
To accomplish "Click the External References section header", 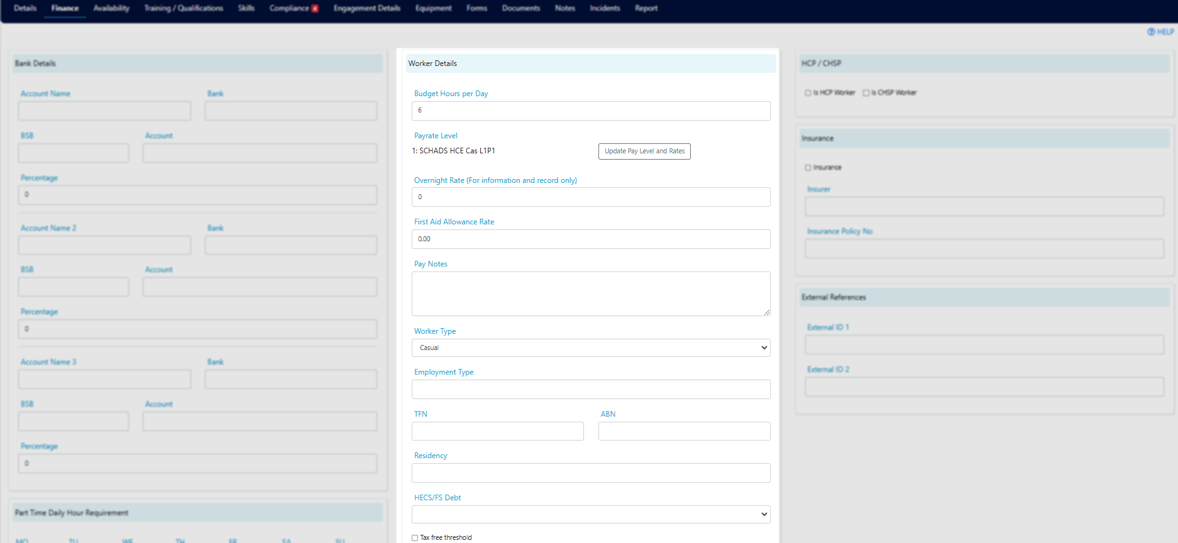I will 984,297.
